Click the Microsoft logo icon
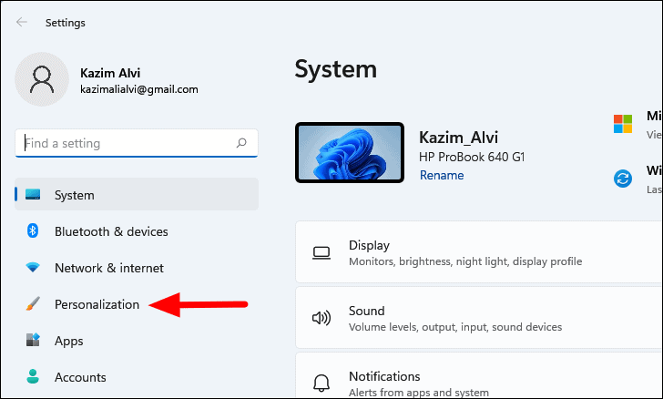663x399 pixels. [623, 124]
